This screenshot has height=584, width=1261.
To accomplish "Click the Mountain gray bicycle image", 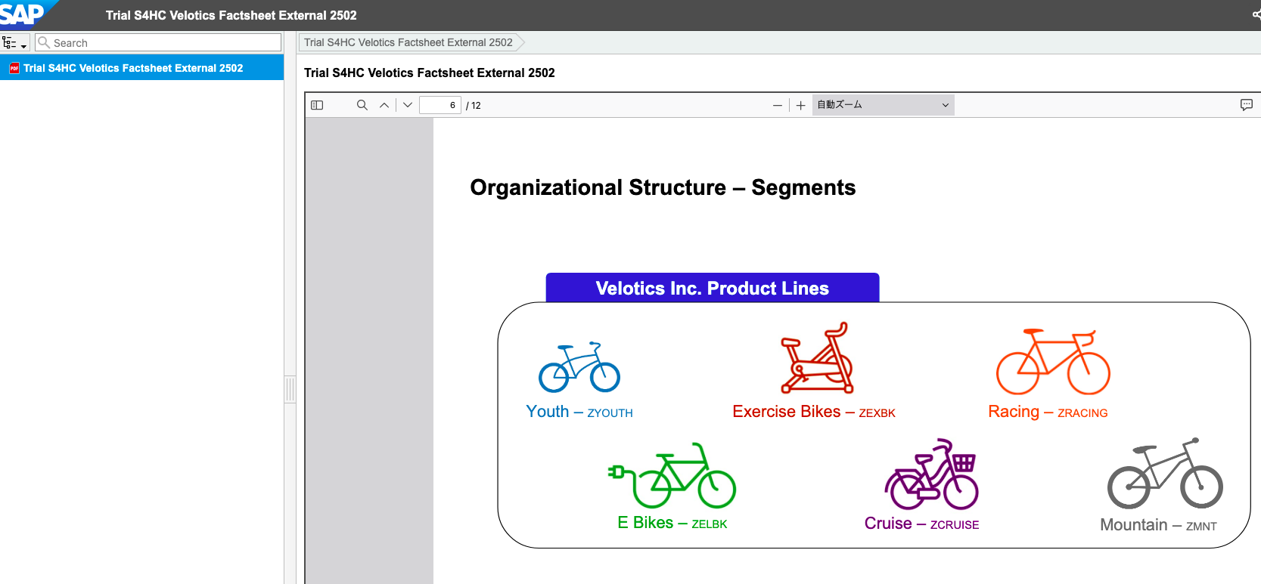I will click(1165, 473).
